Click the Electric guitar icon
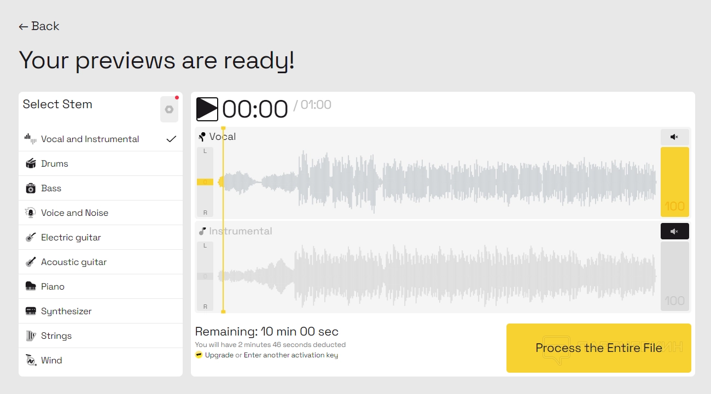This screenshot has width=711, height=394. click(31, 237)
